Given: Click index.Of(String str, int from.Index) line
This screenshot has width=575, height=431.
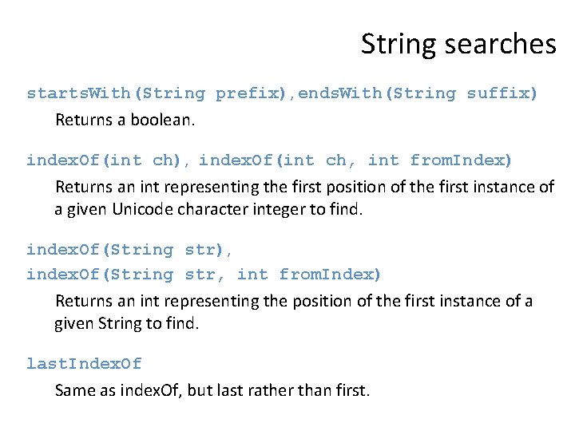Looking at the screenshot, I should (204, 275).
